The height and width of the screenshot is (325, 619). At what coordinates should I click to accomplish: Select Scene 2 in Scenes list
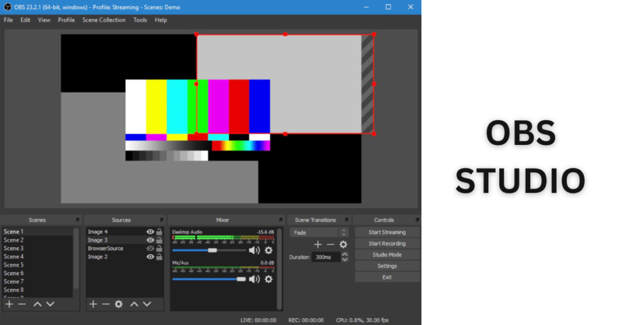click(x=37, y=240)
